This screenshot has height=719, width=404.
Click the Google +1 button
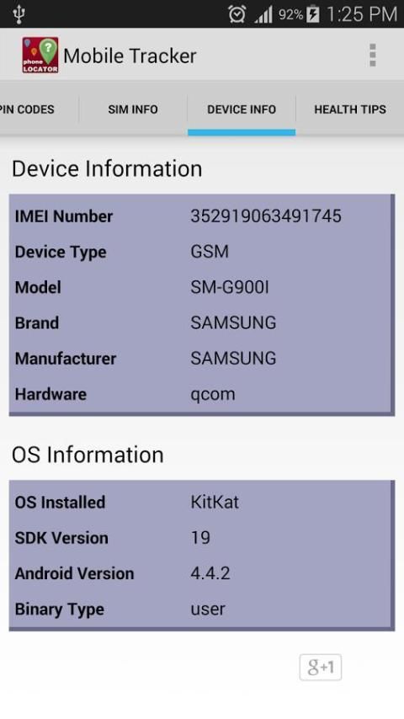click(320, 667)
